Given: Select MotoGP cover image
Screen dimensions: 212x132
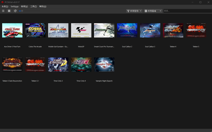Looking at the screenshot, I should [81, 30].
